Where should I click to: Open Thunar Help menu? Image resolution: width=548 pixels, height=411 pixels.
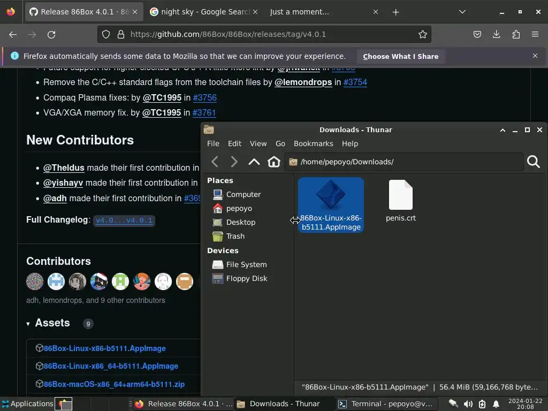(350, 143)
